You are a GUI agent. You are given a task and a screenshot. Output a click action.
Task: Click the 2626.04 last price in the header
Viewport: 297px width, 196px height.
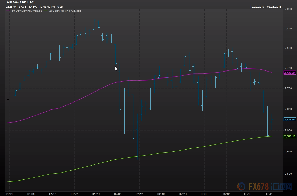pos(11,6)
